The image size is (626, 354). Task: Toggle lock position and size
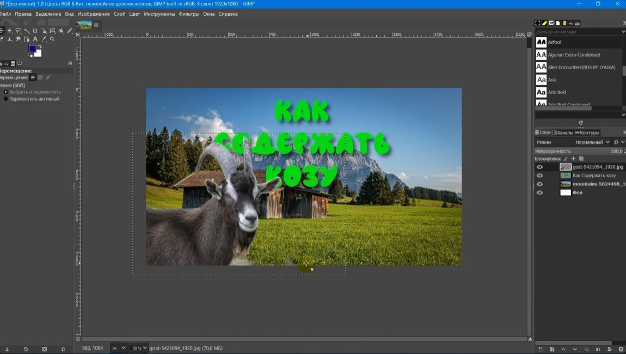pos(573,159)
